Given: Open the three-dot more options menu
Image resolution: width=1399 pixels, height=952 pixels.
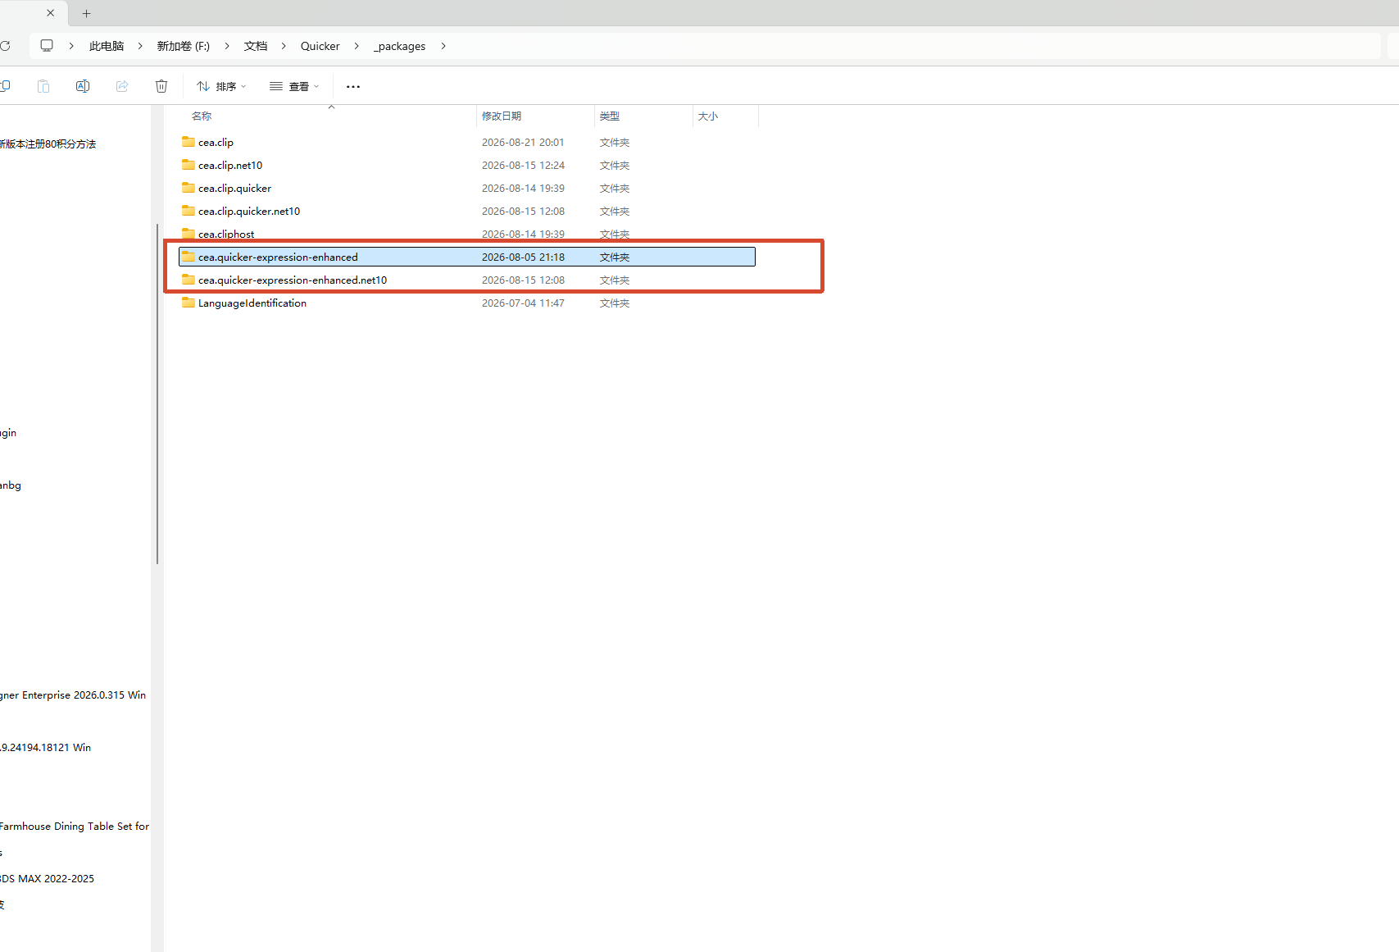Looking at the screenshot, I should 353,86.
